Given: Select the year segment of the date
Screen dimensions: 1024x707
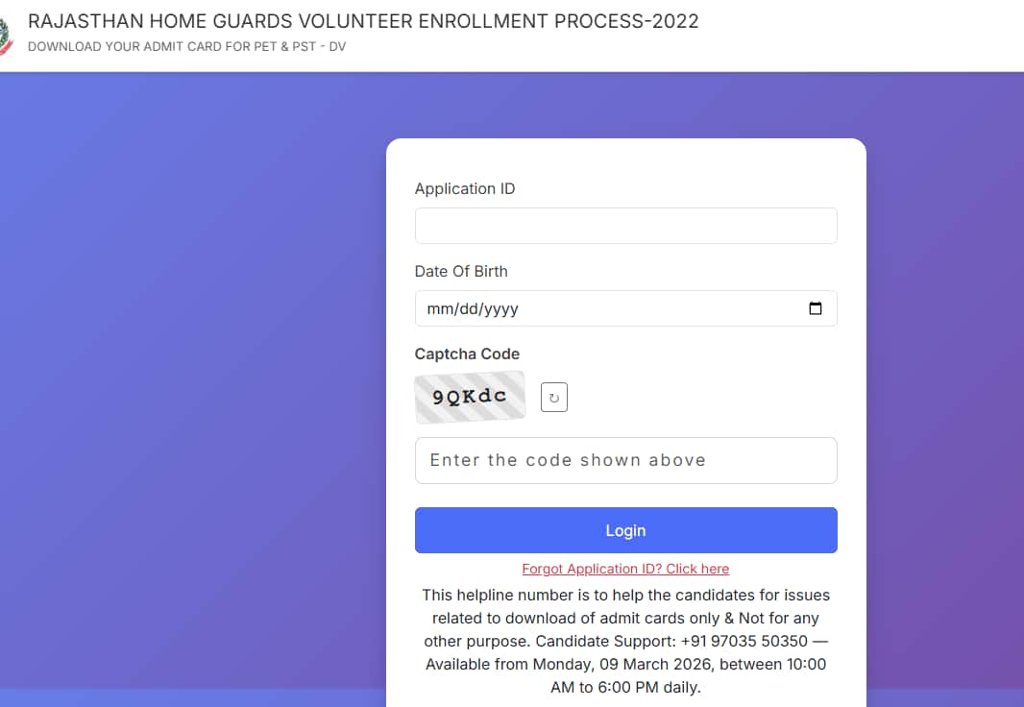Looking at the screenshot, I should click(x=500, y=309).
